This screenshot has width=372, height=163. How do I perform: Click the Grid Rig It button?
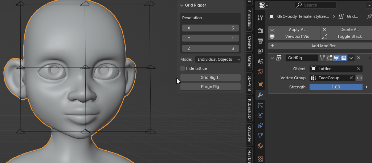pos(210,77)
